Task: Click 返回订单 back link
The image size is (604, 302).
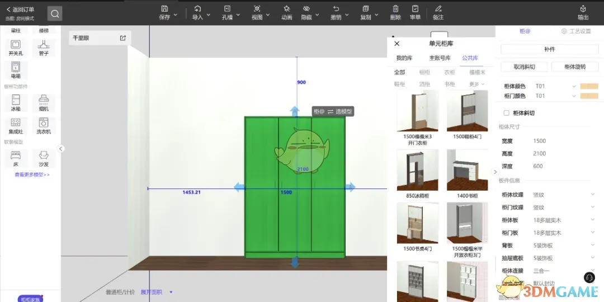Action: point(21,10)
